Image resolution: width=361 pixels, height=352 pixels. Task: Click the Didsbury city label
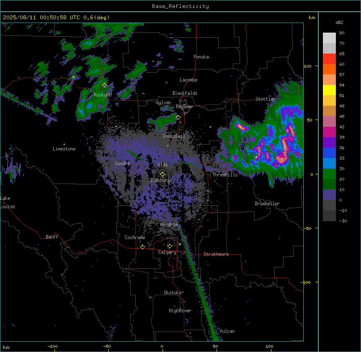click(x=160, y=180)
